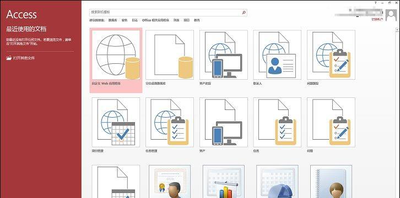This screenshot has height=198, width=400.
Task: Click the 日志 suggested search
Action: (x=134, y=20)
